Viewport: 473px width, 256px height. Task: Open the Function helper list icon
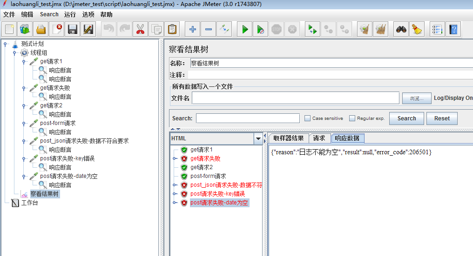[x=437, y=29]
